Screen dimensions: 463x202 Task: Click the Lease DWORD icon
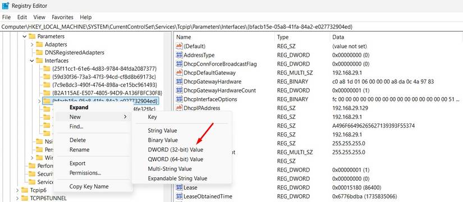tap(179, 187)
